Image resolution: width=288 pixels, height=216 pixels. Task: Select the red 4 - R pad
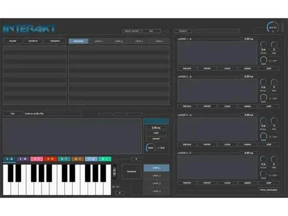[x=50, y=159]
